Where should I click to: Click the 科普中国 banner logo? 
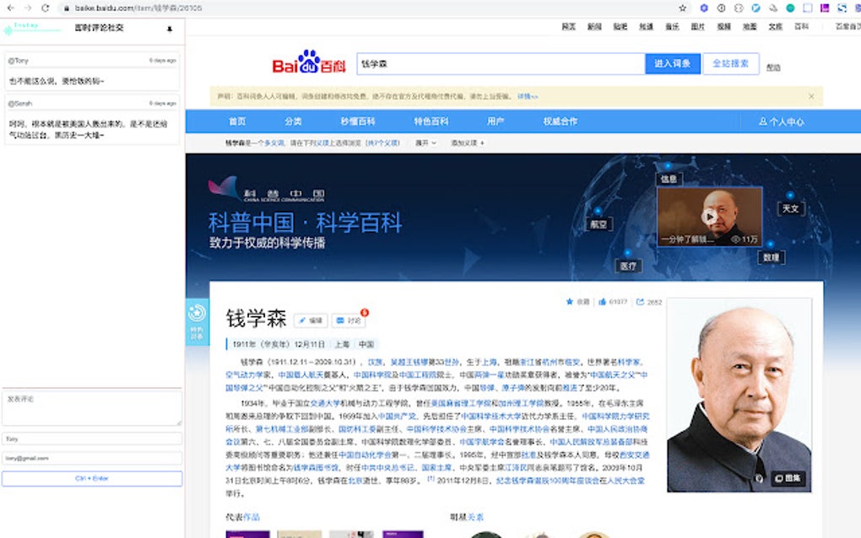tap(266, 189)
